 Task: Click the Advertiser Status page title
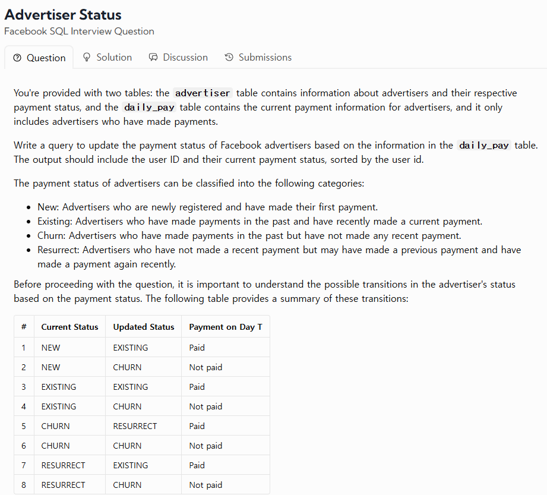click(63, 15)
